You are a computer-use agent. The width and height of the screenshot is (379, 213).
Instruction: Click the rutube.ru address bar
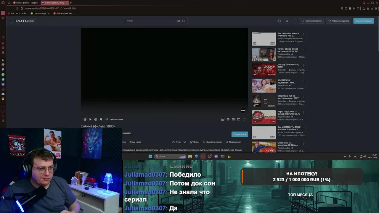click(50, 8)
